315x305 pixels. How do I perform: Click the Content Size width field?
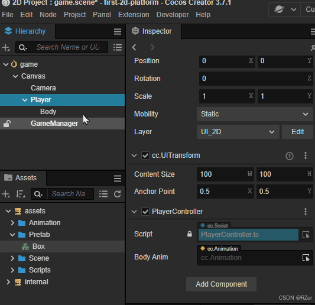(x=225, y=174)
